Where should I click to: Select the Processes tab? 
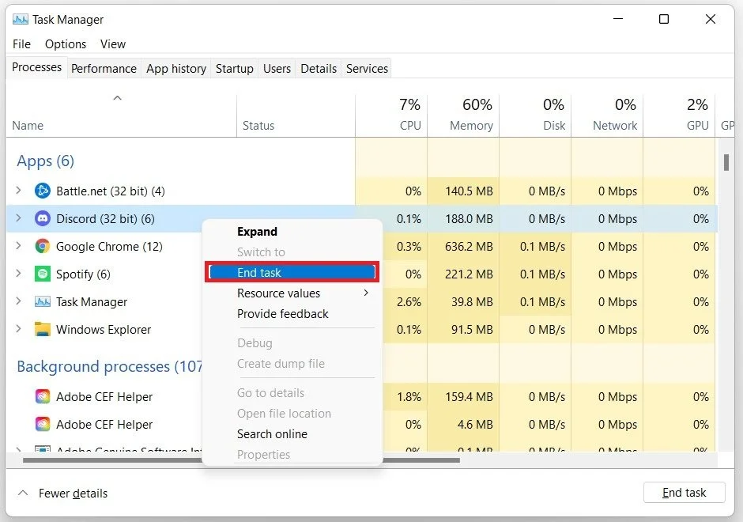pyautogui.click(x=36, y=67)
